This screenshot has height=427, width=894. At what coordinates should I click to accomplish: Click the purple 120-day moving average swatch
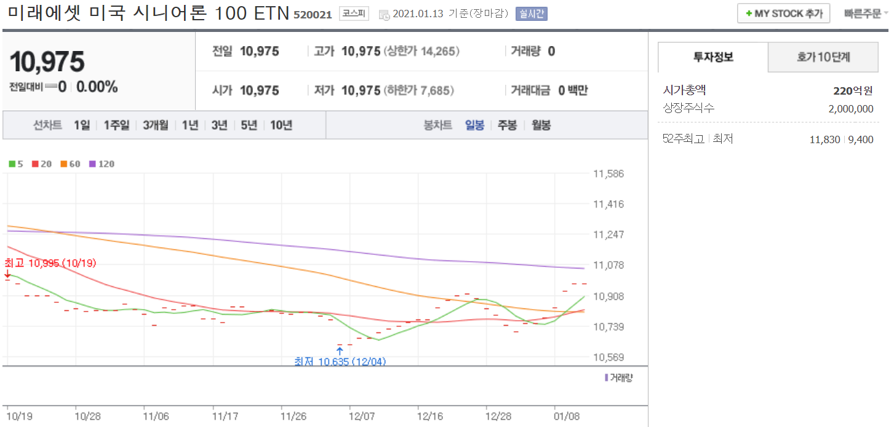(x=93, y=164)
